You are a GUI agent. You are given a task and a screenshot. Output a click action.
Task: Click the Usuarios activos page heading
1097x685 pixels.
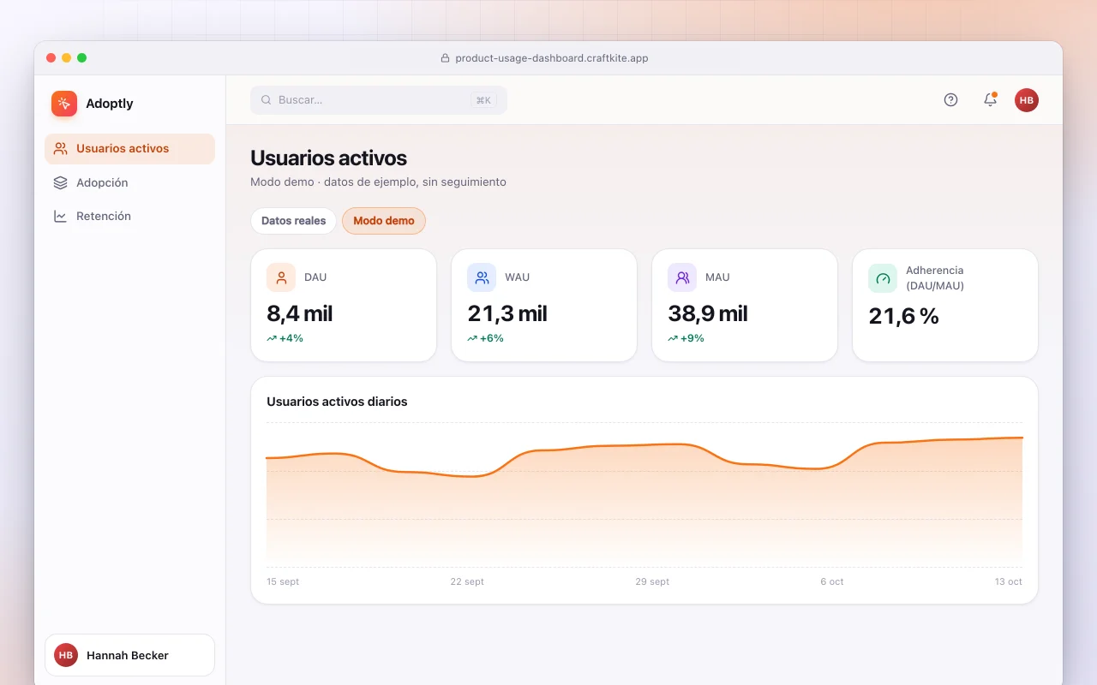pyautogui.click(x=328, y=158)
